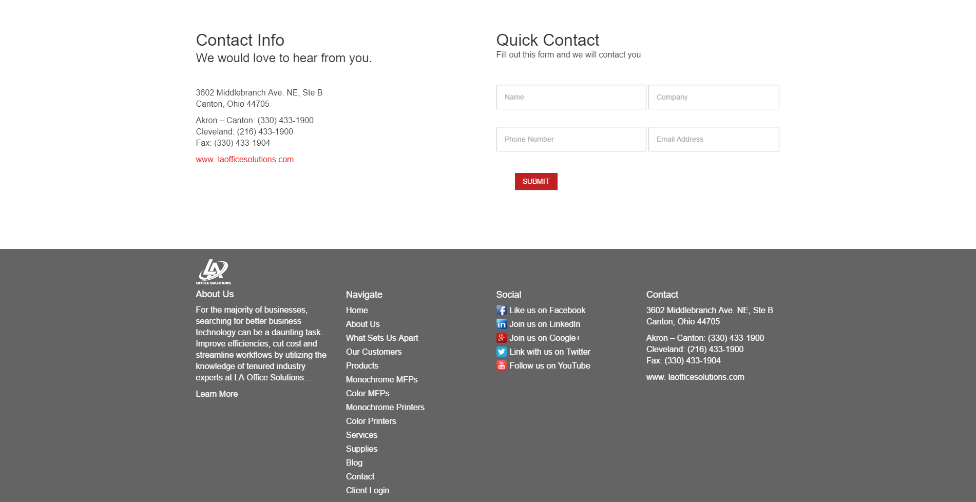Viewport: 976px width, 502px height.
Task: Click the Twitter bird icon
Action: click(501, 352)
